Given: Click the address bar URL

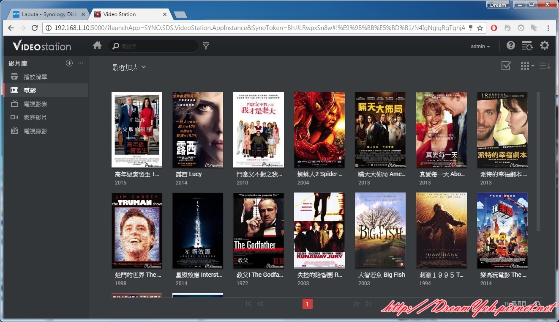Looking at the screenshot, I should 259,28.
